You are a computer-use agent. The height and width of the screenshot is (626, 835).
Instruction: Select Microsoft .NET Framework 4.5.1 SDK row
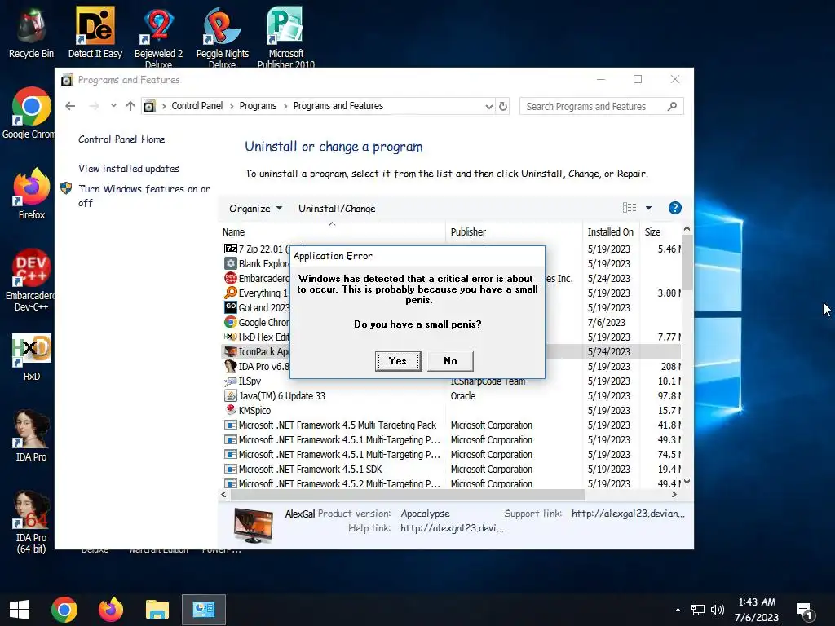(451, 469)
